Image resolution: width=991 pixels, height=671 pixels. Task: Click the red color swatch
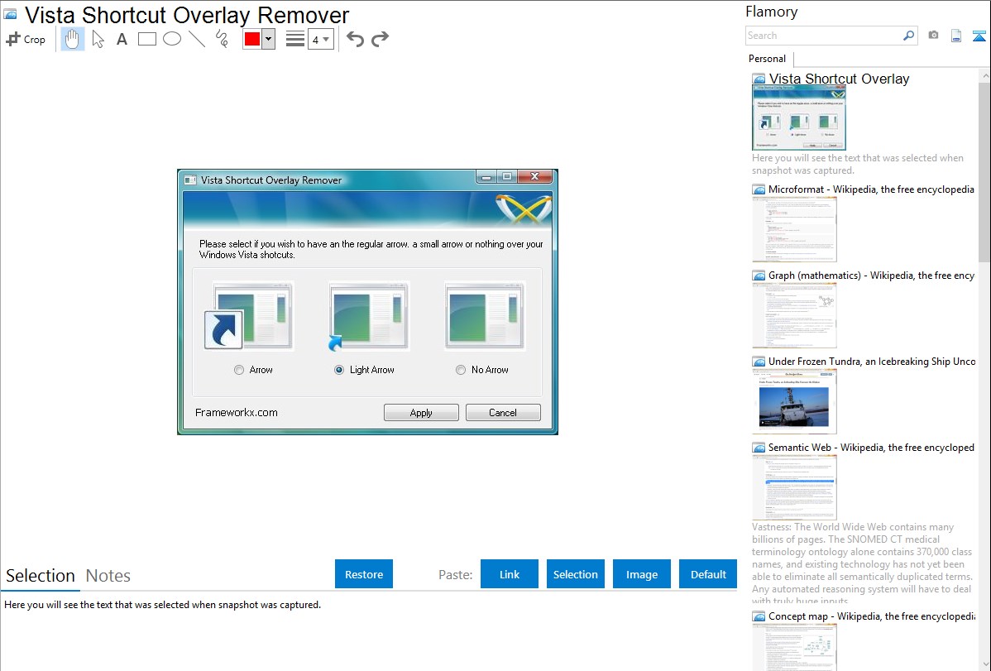252,39
